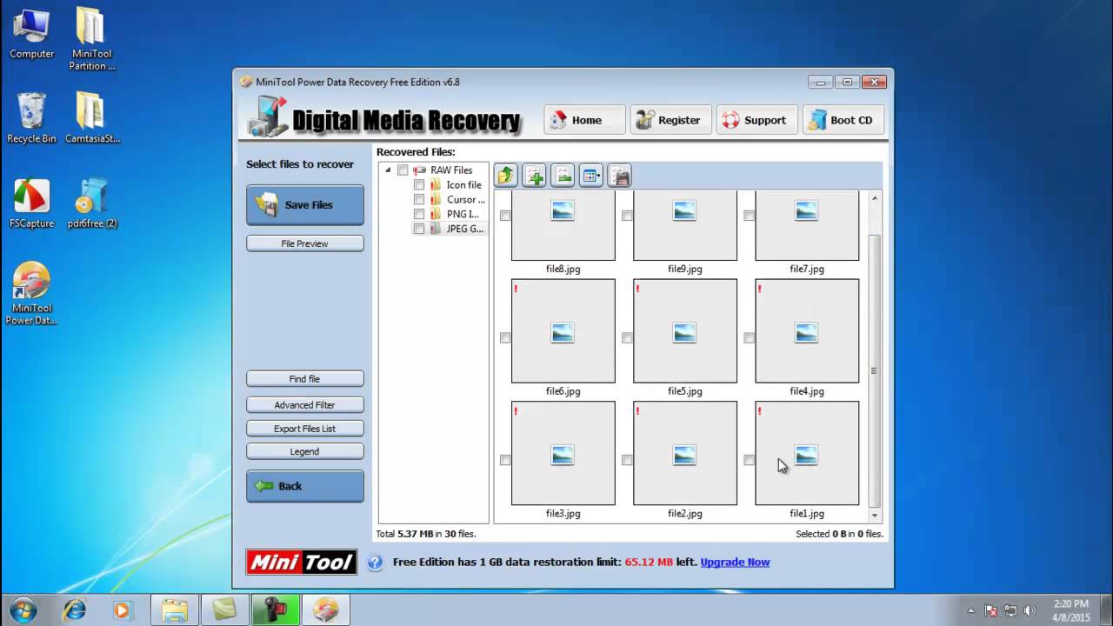Check the box next to file3.jpg
The image size is (1113, 626).
(x=505, y=460)
